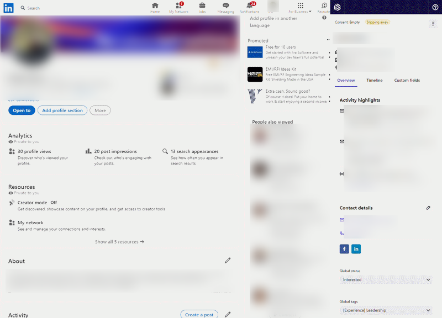This screenshot has height=318, width=442.
Task: Click the Slipping away status badge
Action: [x=377, y=22]
